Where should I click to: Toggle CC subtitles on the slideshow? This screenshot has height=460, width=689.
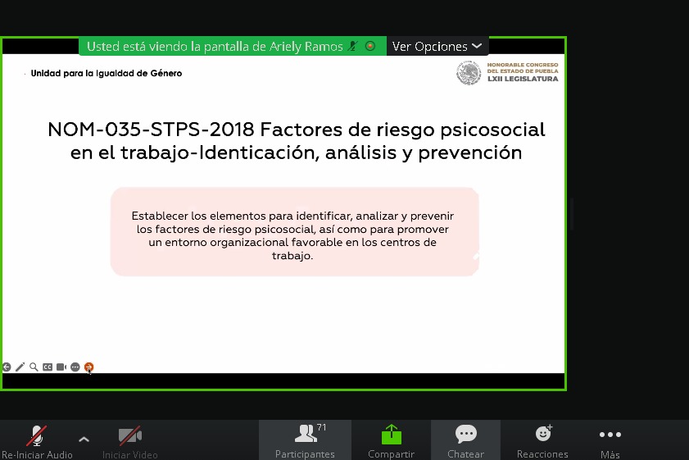[48, 367]
